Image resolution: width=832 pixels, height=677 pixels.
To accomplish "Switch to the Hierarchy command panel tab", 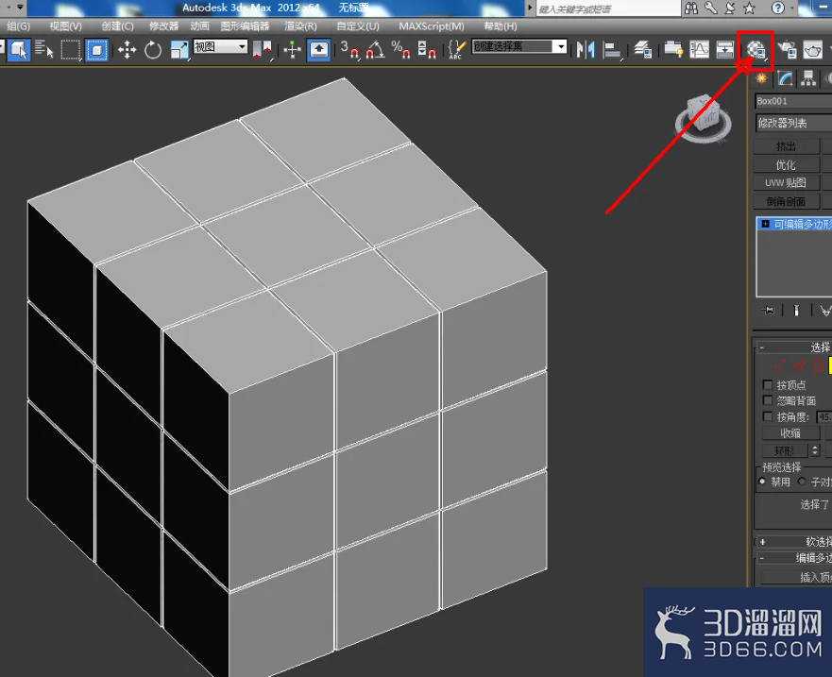I will 808,78.
